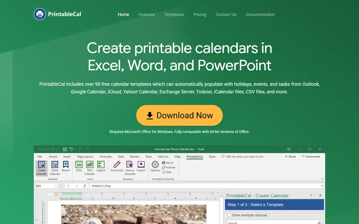Open the Recent calendars dropdown
Image resolution: width=359 pixels, height=224 pixels.
(x=66, y=168)
